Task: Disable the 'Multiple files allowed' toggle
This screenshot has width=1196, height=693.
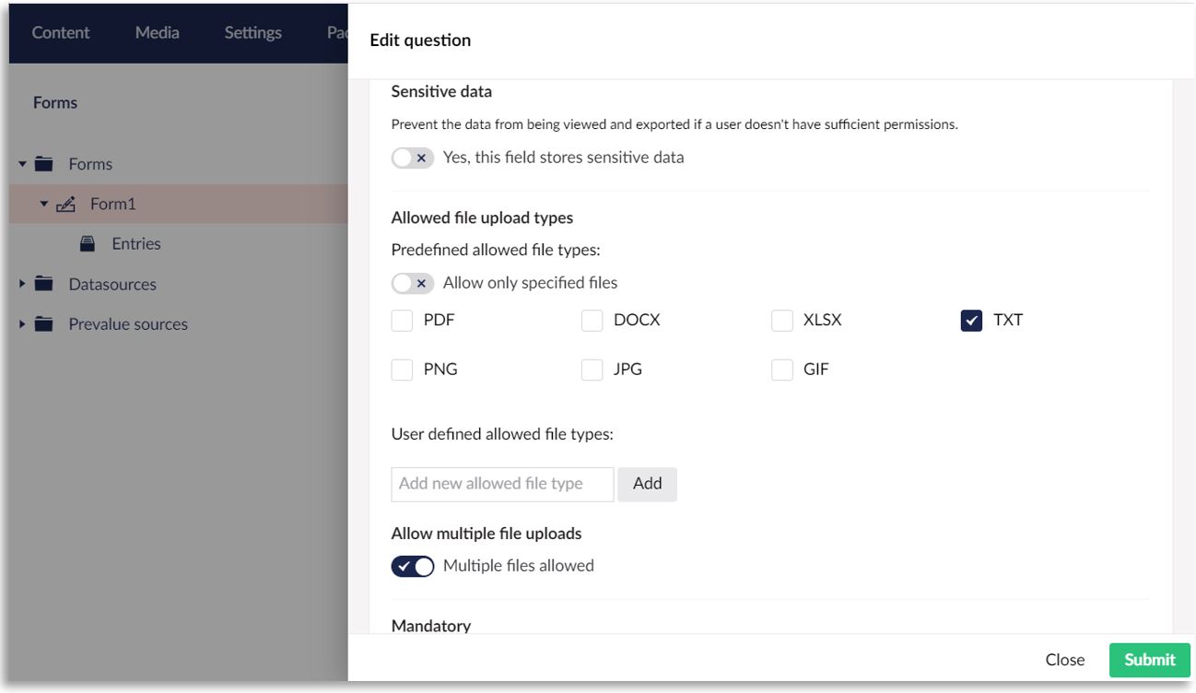Action: (x=413, y=566)
